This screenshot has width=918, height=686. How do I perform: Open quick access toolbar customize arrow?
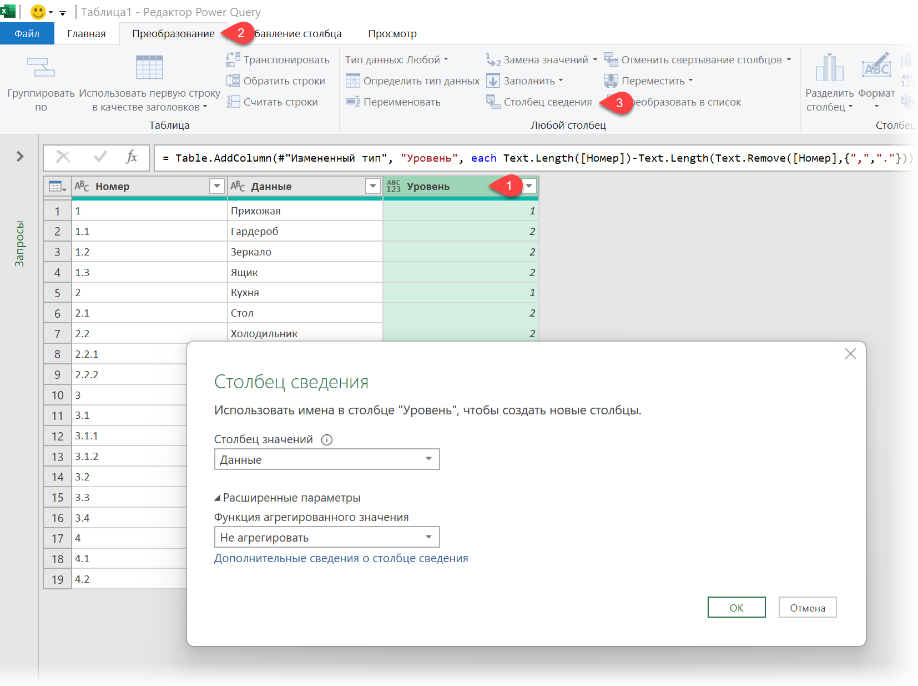click(x=63, y=13)
